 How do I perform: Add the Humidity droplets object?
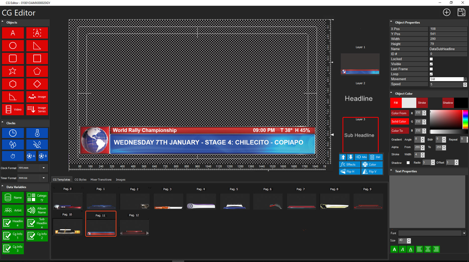coord(13,145)
